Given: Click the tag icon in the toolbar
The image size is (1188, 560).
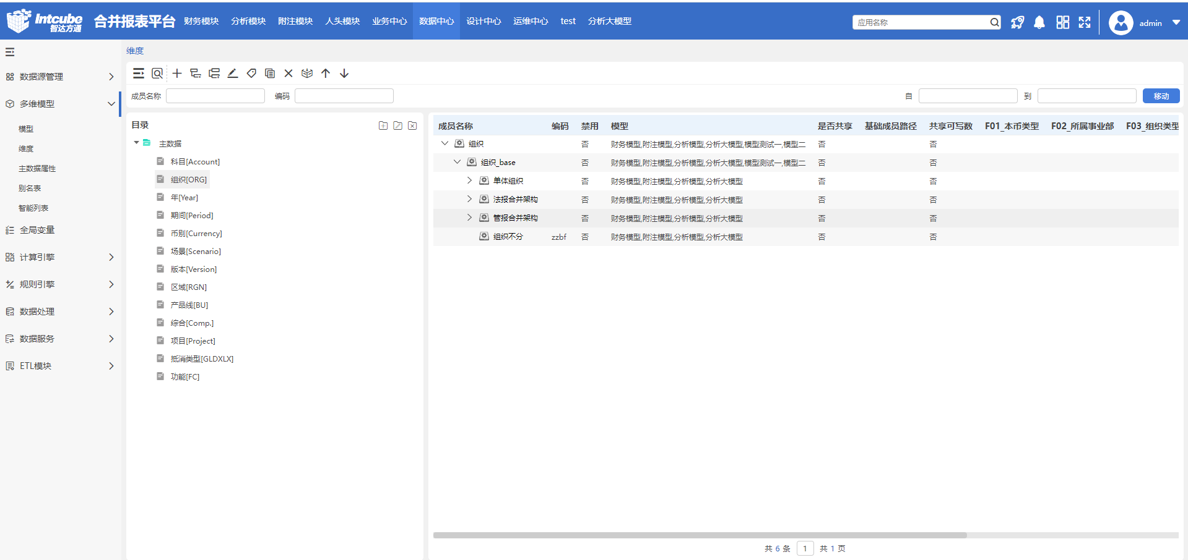Looking at the screenshot, I should [x=251, y=74].
